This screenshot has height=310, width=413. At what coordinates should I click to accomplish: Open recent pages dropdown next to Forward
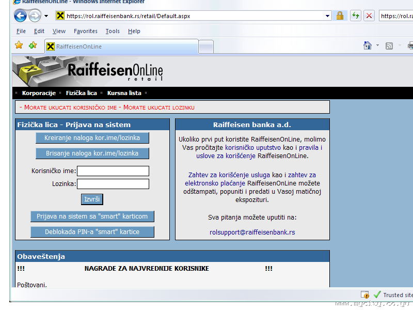pyautogui.click(x=46, y=16)
